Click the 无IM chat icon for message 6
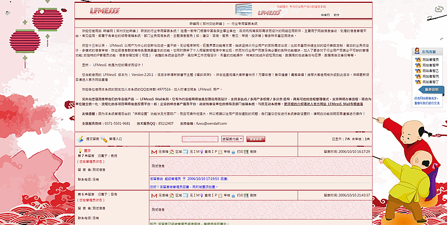The width and height of the screenshot is (447, 225). point(186,196)
